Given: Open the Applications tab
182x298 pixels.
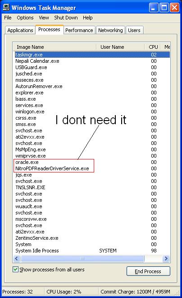Looking at the screenshot, I should point(20,30).
